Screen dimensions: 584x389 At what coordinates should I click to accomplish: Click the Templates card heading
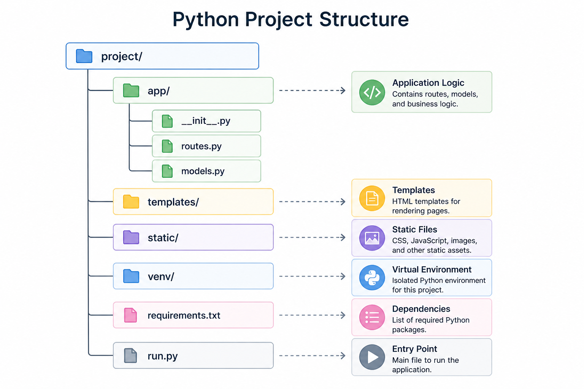(x=414, y=190)
